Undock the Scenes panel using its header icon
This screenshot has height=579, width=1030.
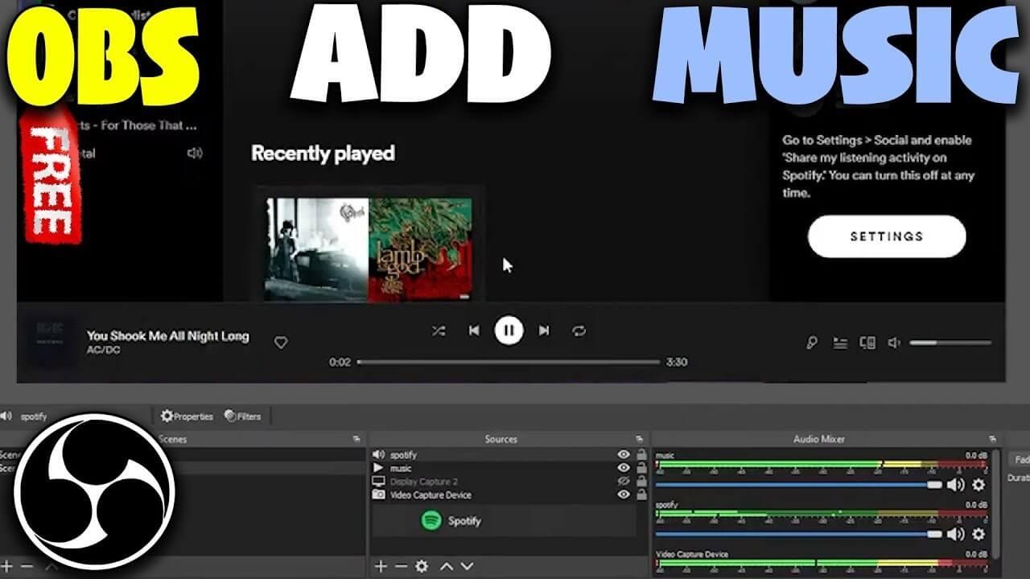click(356, 439)
